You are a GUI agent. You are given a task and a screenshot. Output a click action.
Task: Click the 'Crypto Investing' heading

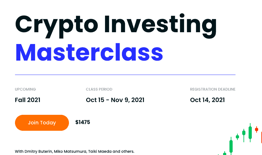[116, 26]
